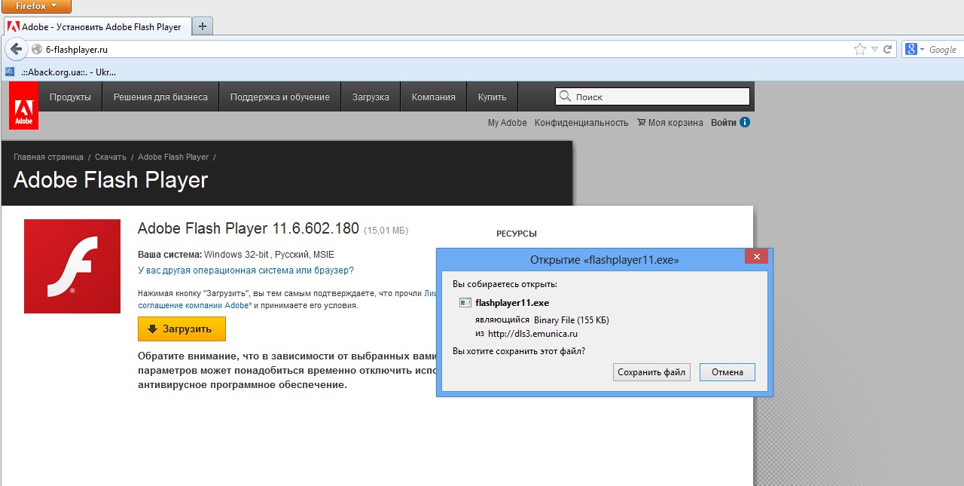Go to Скачать breadcrumb
The image size is (964, 486).
click(x=111, y=157)
